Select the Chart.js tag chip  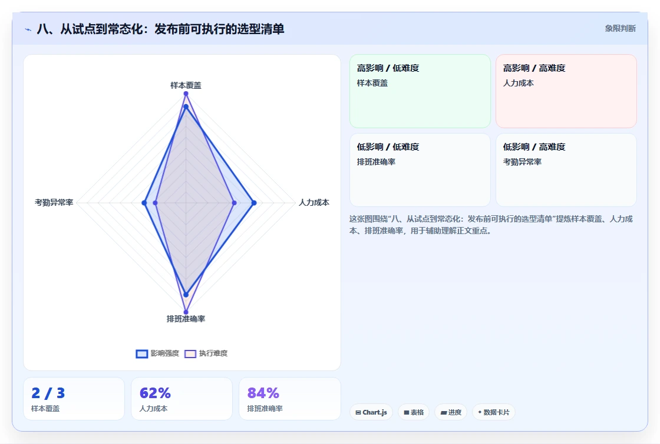(371, 412)
